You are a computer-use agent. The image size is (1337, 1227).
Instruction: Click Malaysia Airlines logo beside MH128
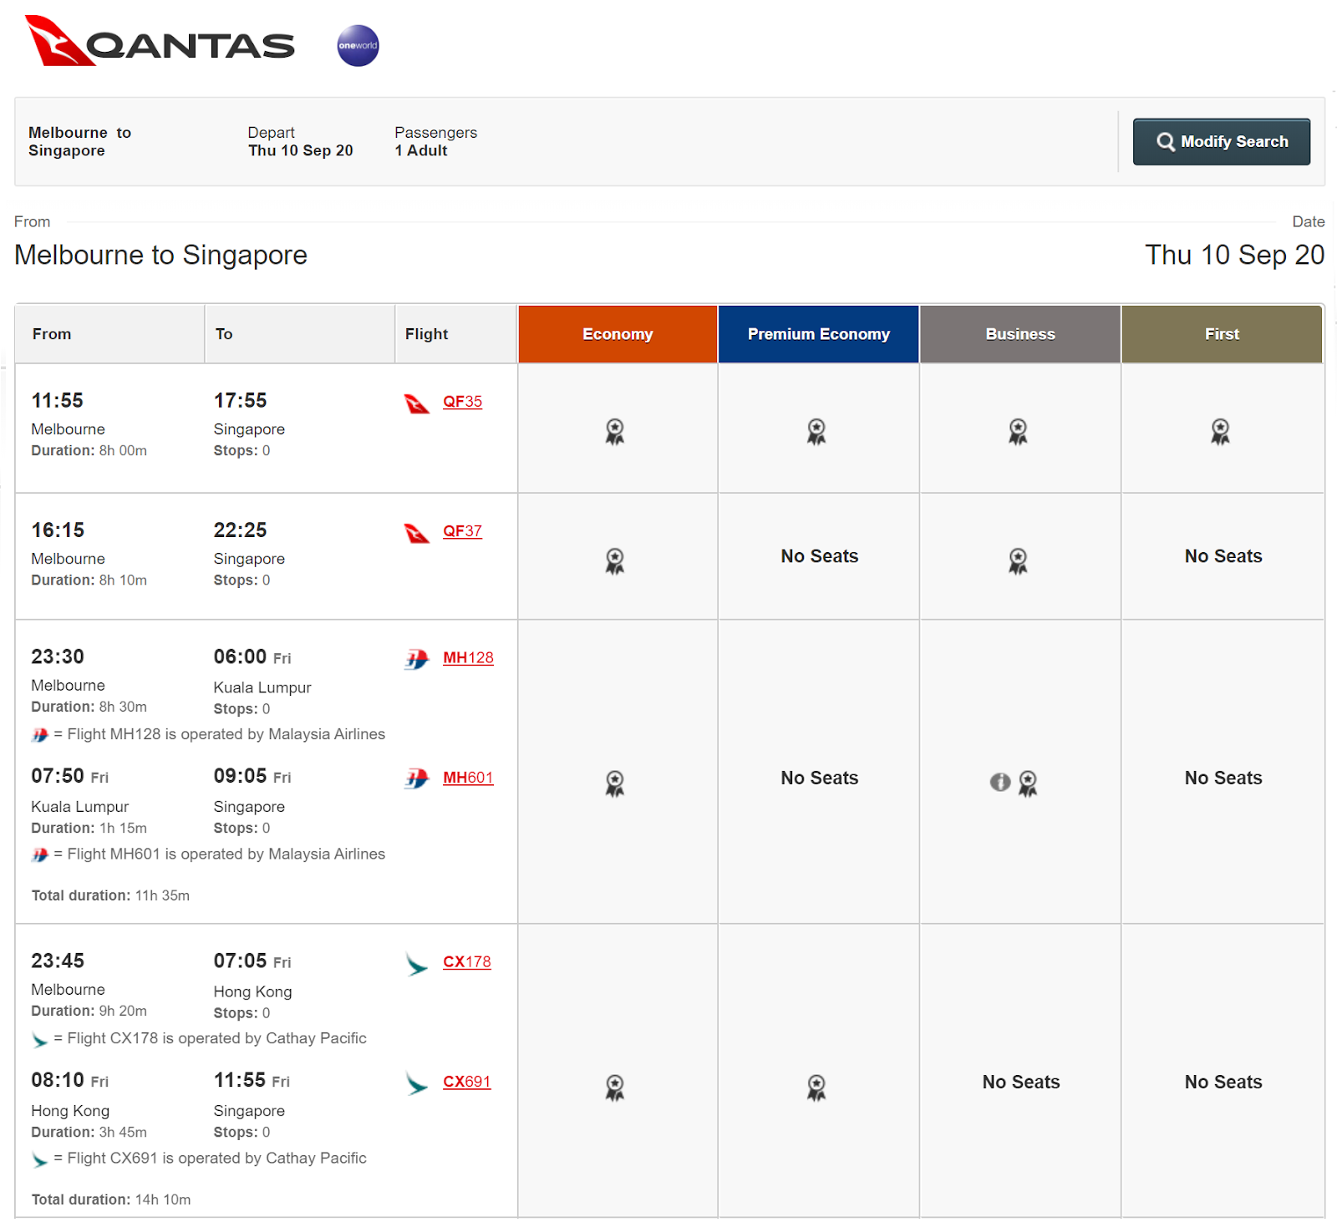(x=417, y=660)
